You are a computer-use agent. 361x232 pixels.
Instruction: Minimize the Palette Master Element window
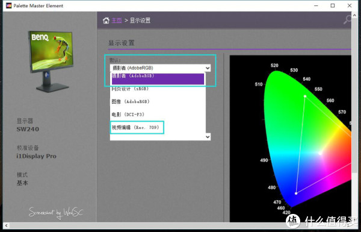(x=316, y=5)
